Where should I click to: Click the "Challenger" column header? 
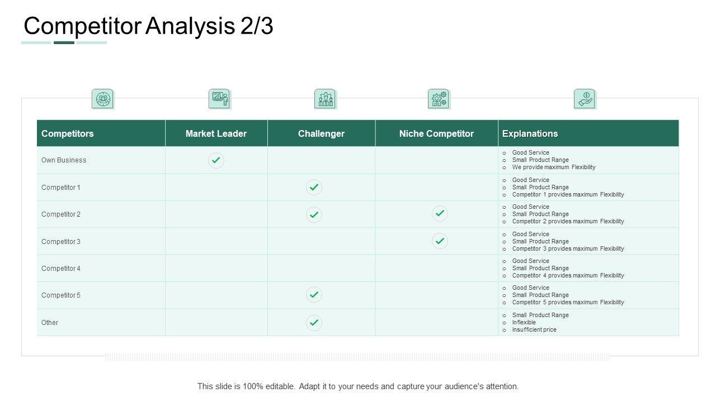point(321,133)
